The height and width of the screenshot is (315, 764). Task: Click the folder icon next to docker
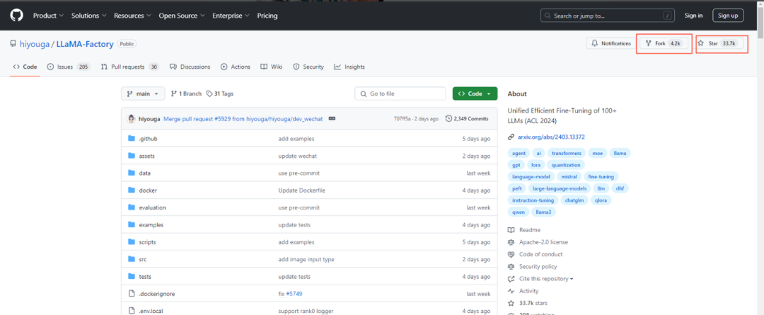coord(131,190)
